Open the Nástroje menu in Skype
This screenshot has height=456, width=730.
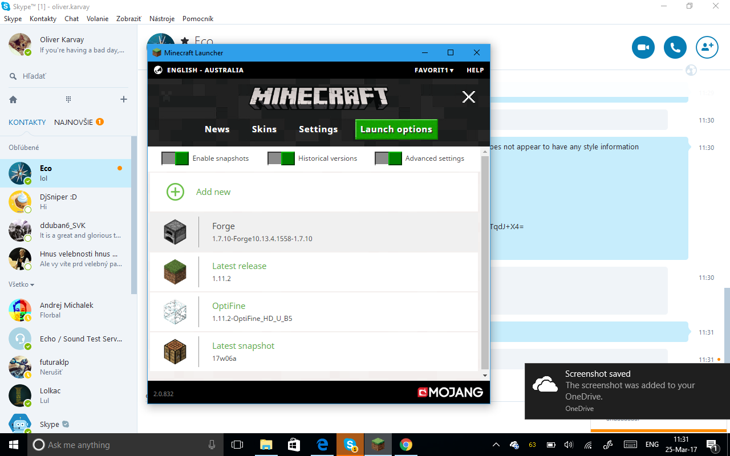click(162, 19)
